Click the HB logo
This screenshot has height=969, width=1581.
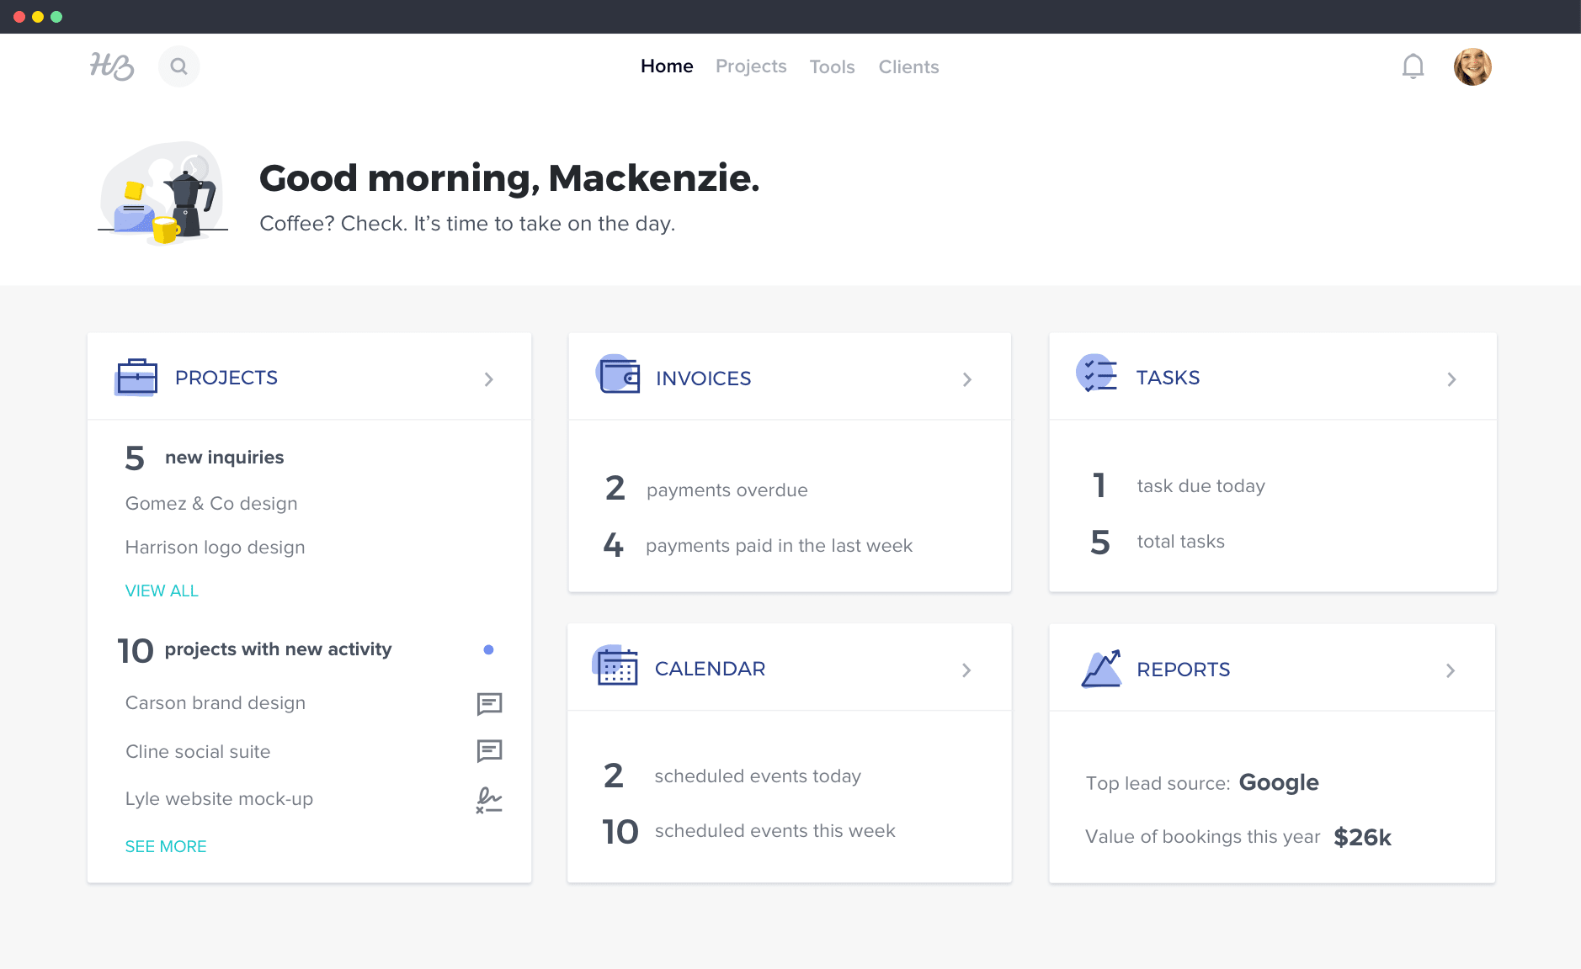pyautogui.click(x=111, y=66)
